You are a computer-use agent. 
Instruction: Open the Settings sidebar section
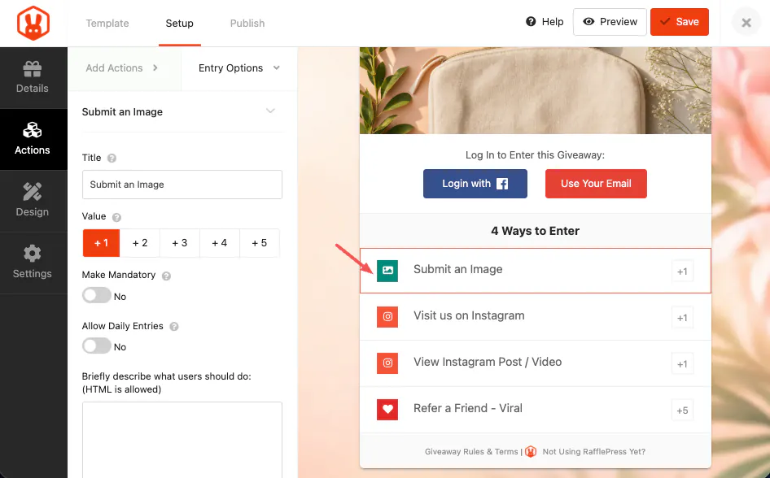click(33, 263)
